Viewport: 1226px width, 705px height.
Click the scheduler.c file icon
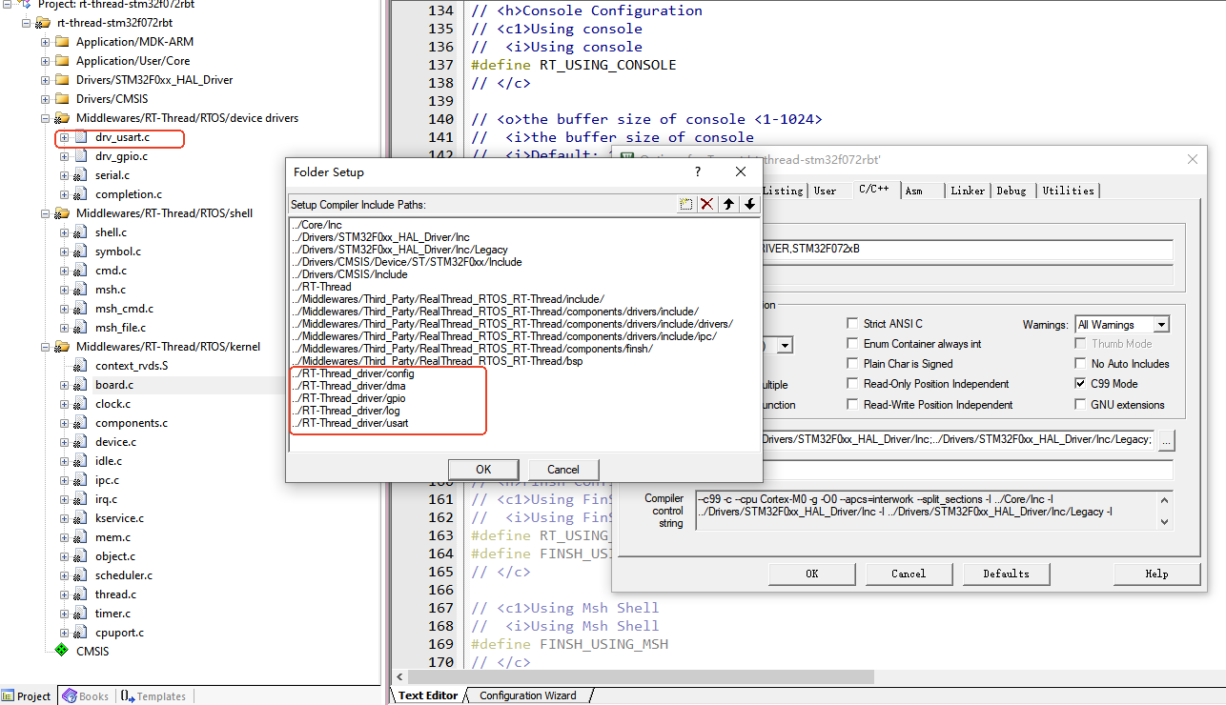click(x=81, y=575)
